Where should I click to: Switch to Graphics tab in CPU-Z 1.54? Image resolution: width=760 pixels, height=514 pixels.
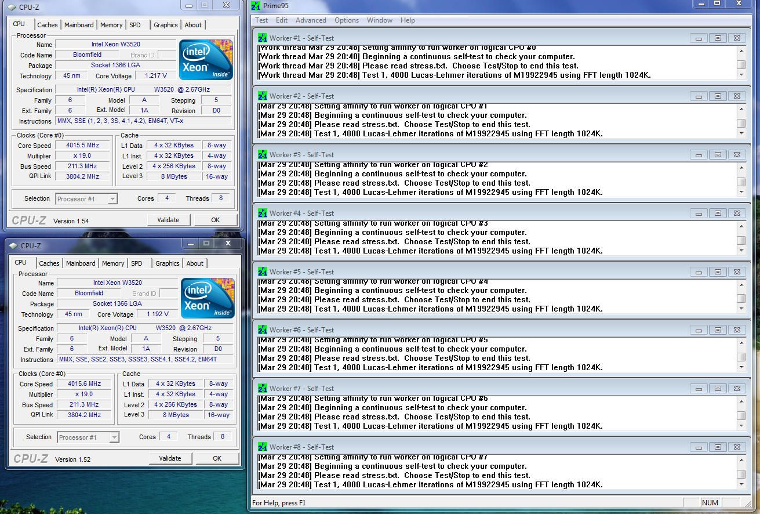pos(166,25)
